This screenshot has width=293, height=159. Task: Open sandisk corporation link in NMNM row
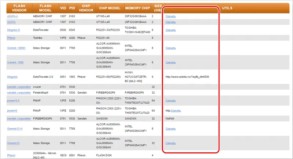(x=19, y=119)
